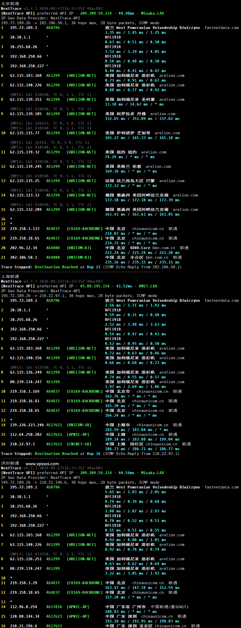Click the 162.76 ms latency value

[115, 396]
